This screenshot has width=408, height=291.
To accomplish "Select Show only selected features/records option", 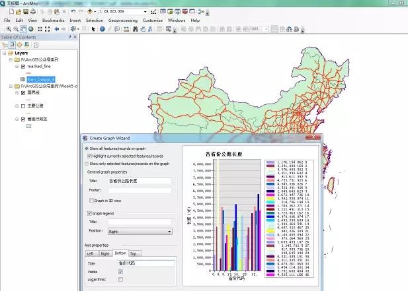I will point(87,164).
